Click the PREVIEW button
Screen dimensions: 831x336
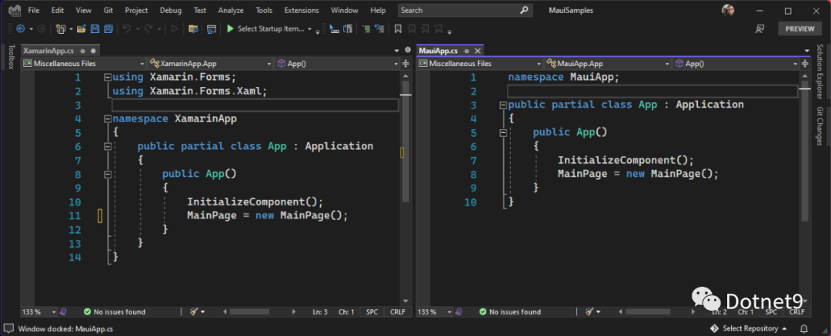[x=799, y=28]
